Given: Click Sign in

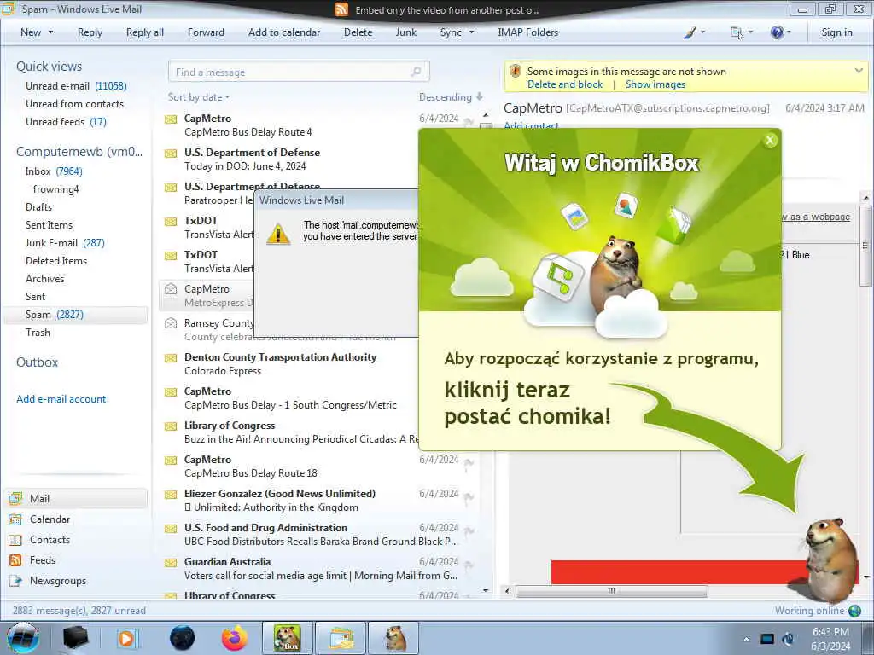Looking at the screenshot, I should pyautogui.click(x=836, y=32).
